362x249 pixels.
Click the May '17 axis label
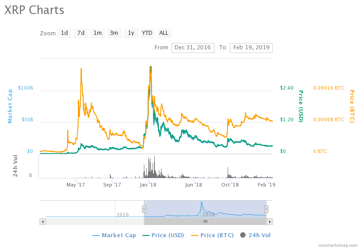pyautogui.click(x=76, y=185)
